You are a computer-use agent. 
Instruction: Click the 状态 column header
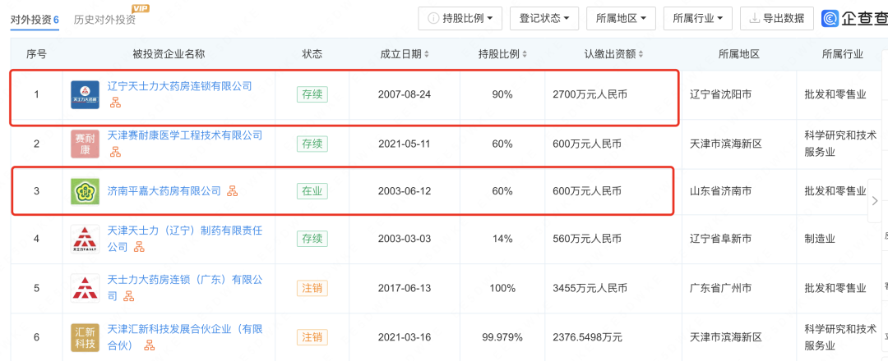[312, 54]
